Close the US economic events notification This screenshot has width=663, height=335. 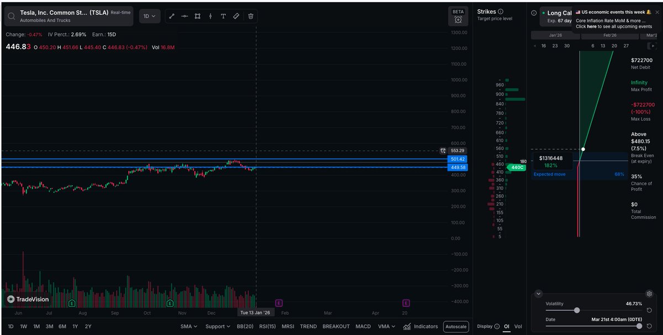coord(656,12)
